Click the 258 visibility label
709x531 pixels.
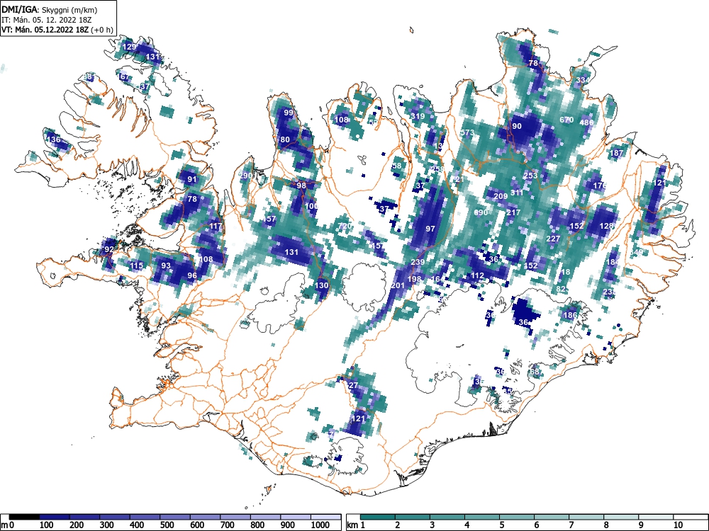pos(437,169)
